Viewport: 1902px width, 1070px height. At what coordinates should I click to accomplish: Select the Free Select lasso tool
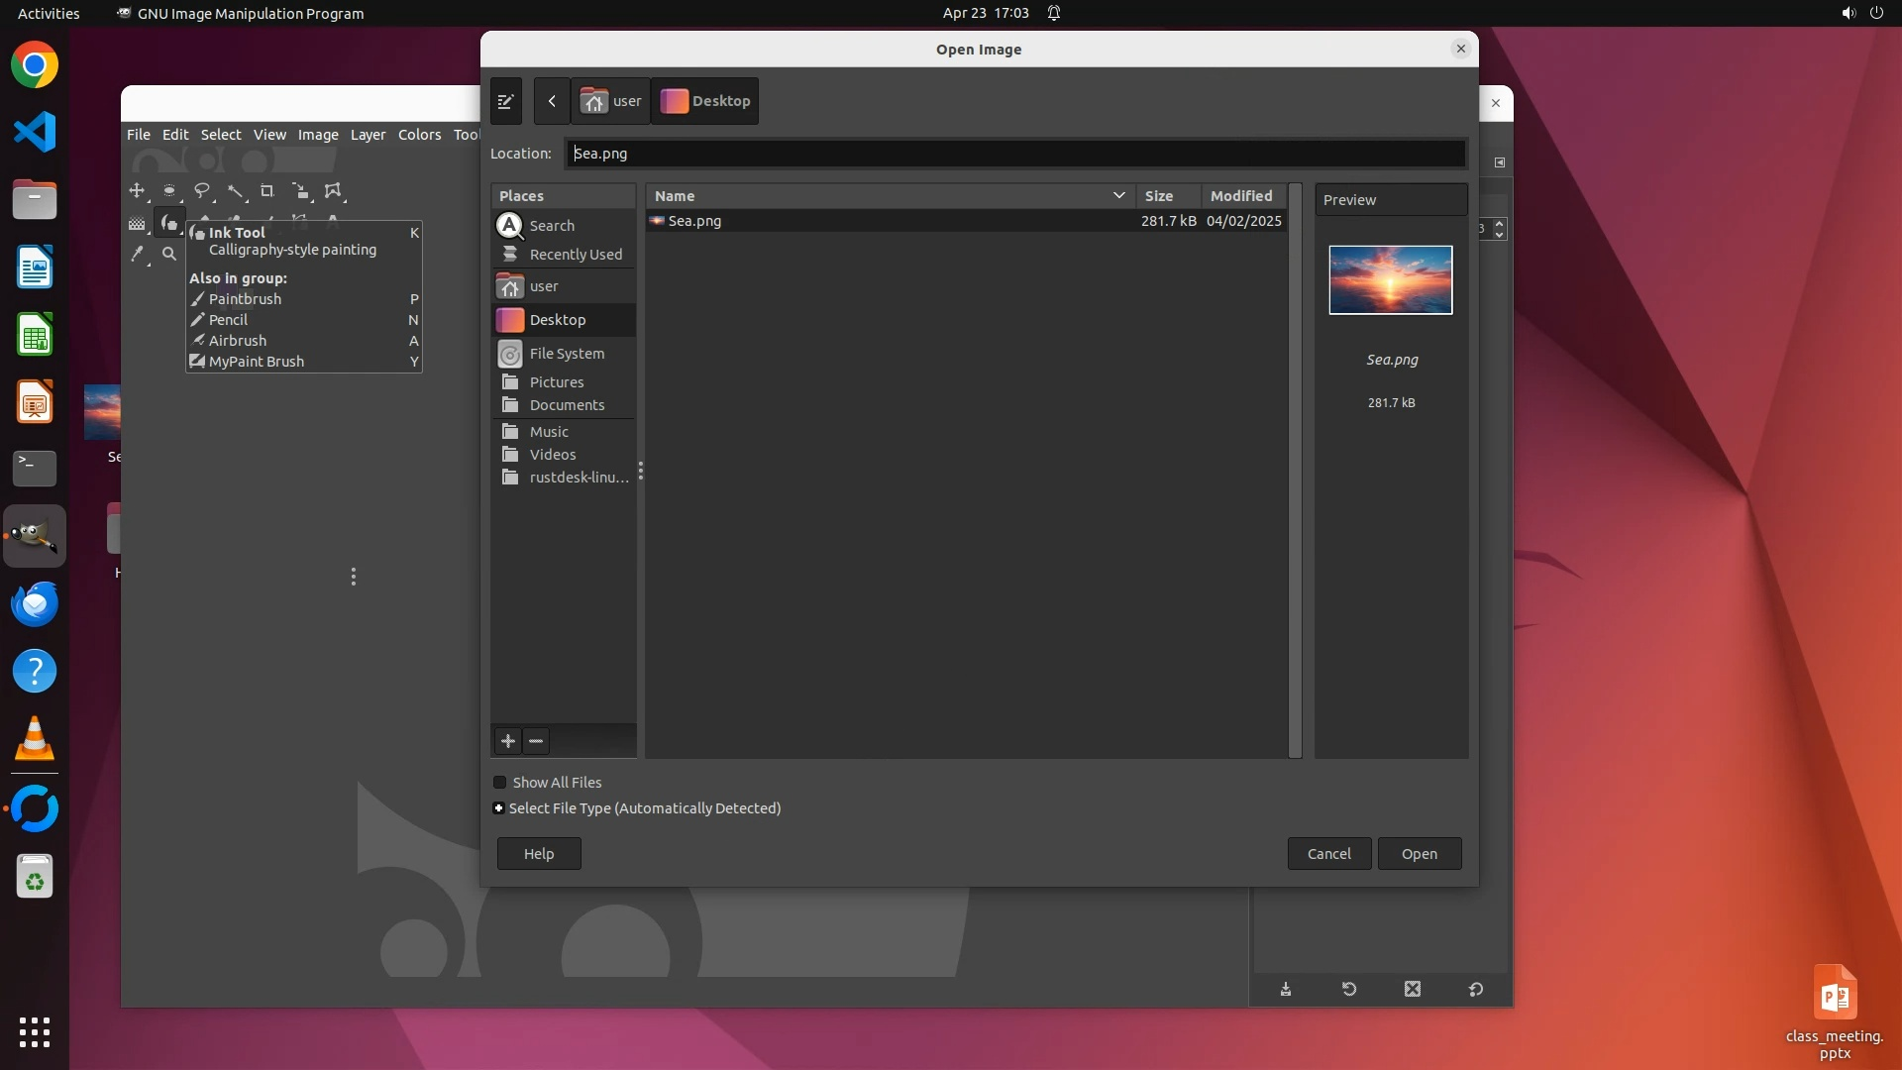coord(202,191)
